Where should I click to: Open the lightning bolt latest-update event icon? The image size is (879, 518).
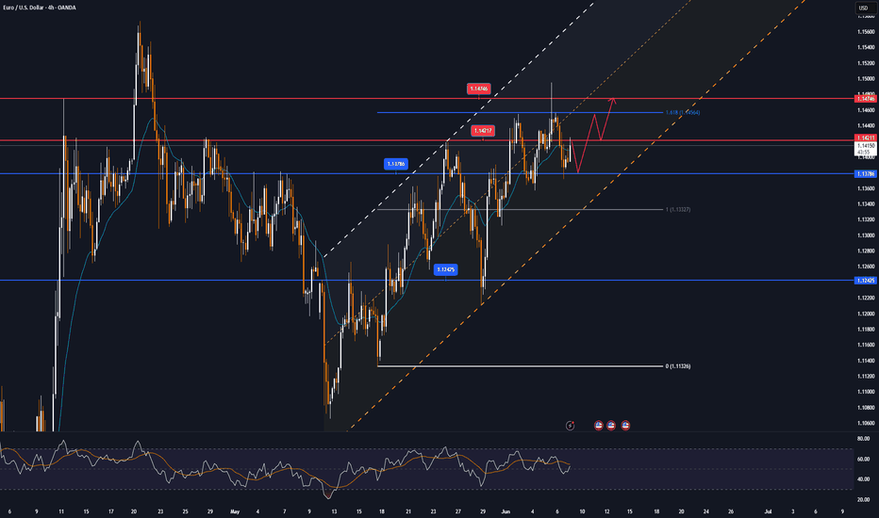tap(570, 426)
